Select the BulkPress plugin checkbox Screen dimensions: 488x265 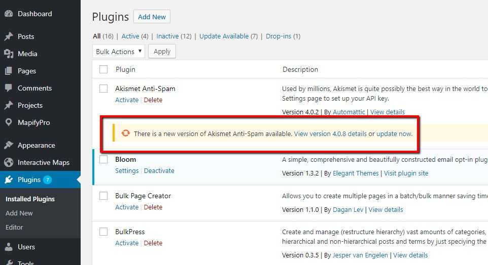pyautogui.click(x=103, y=232)
